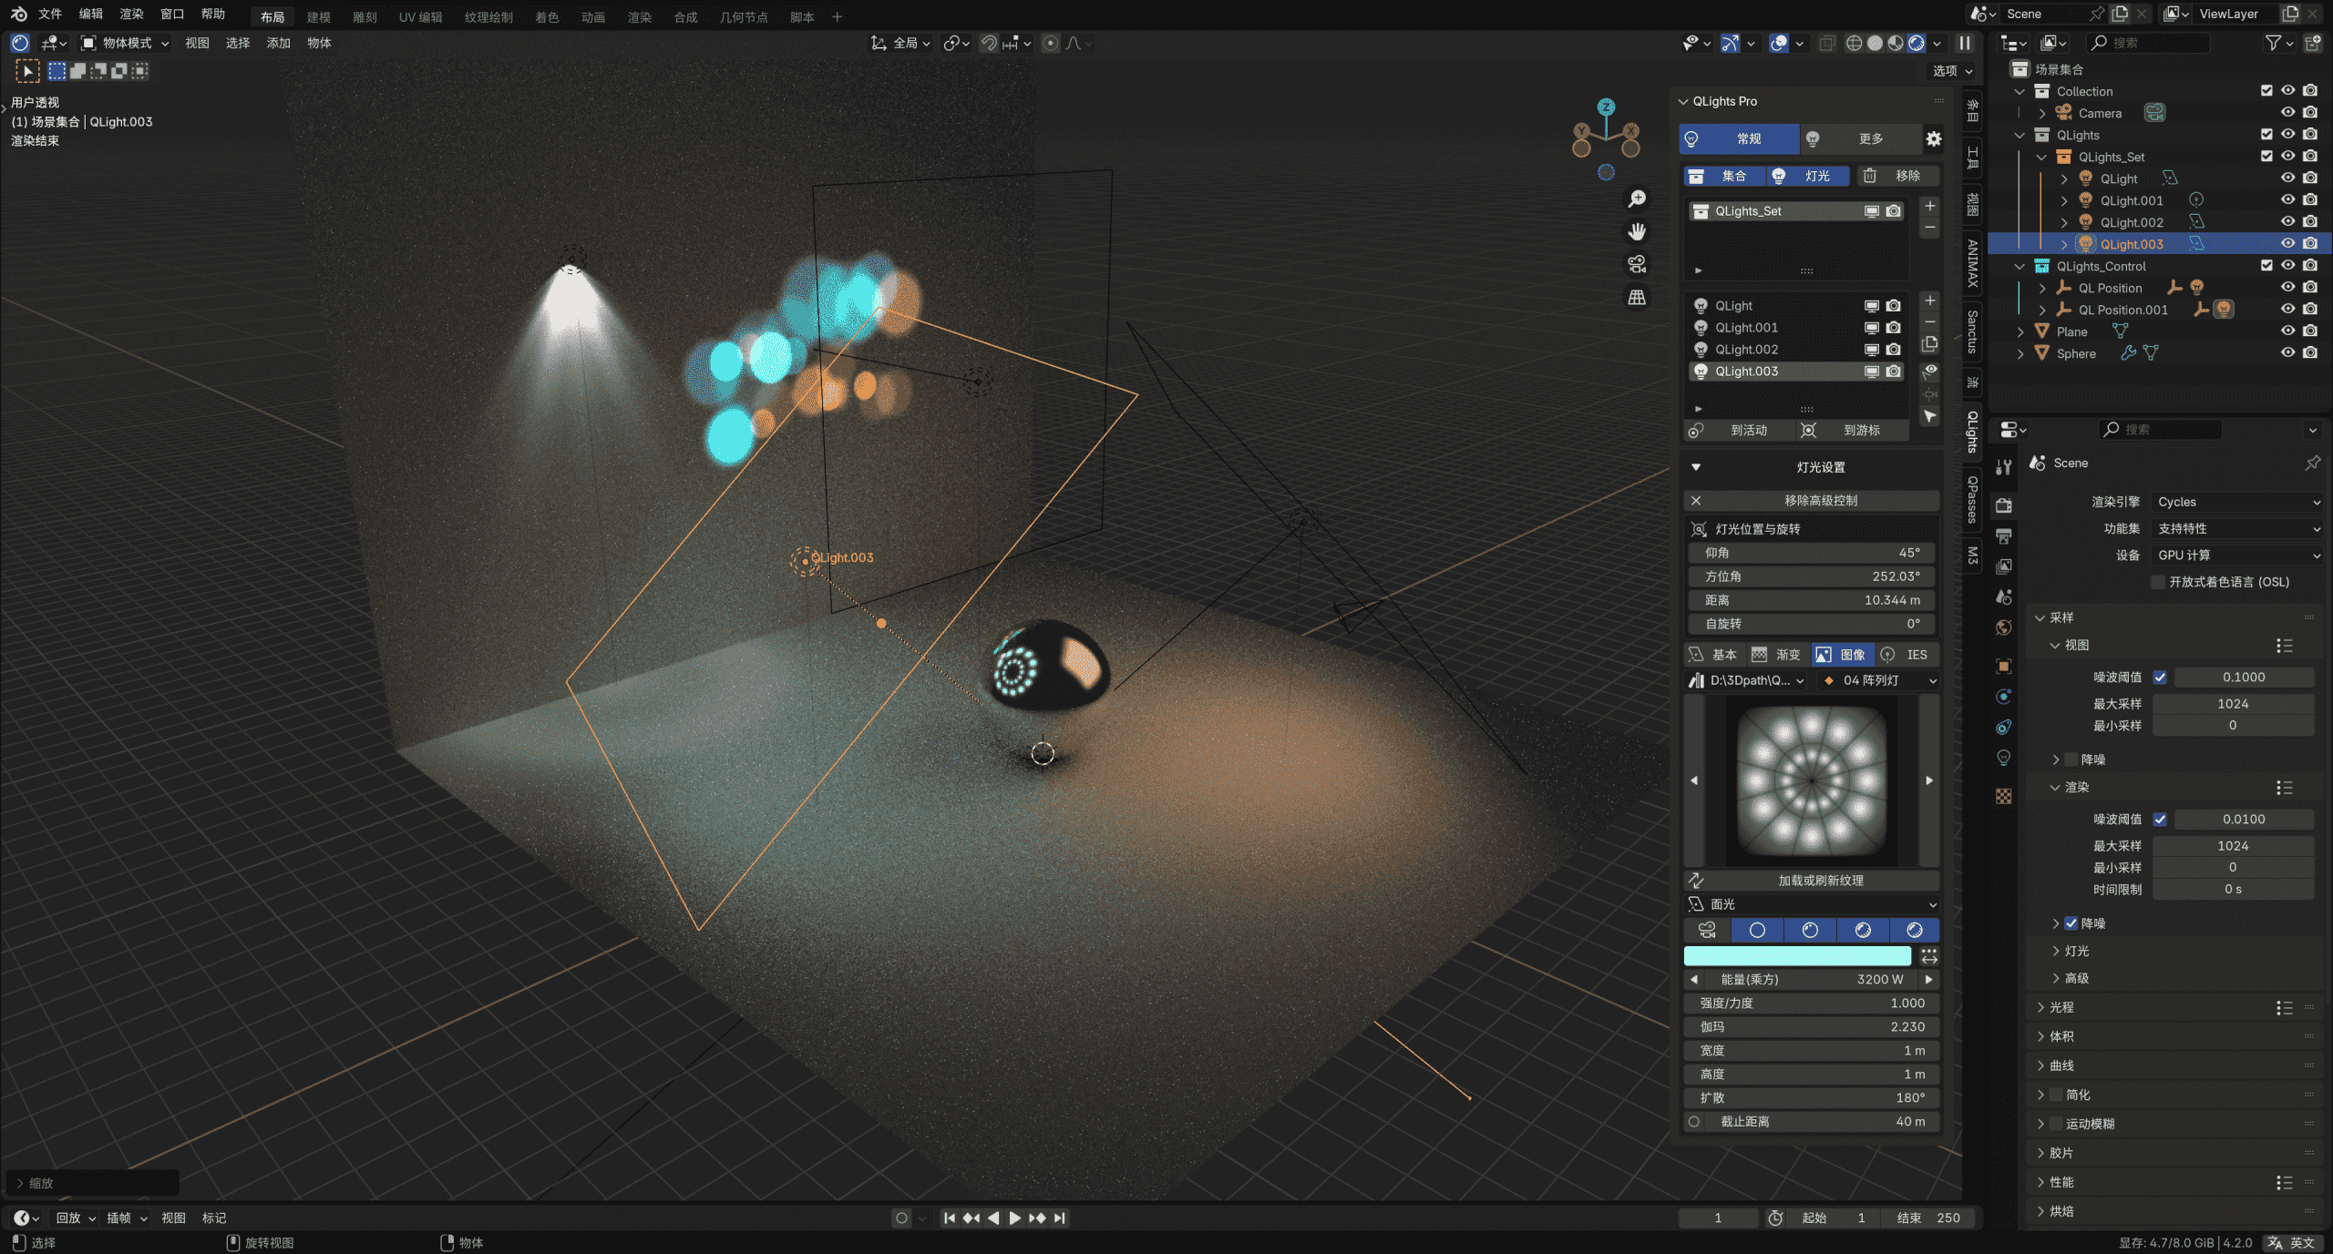Click load or refresh texture icon
This screenshot has width=2333, height=1254.
point(1696,881)
